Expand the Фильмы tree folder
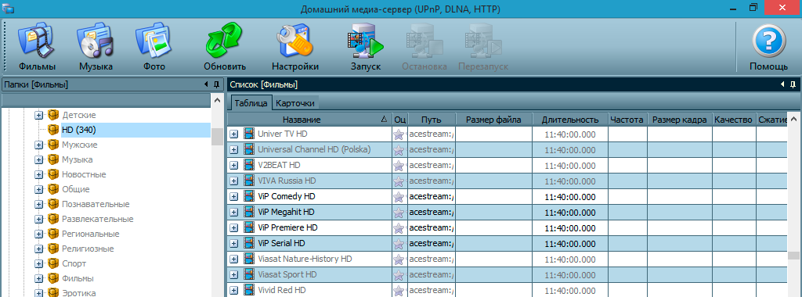The image size is (802, 297). point(39,278)
